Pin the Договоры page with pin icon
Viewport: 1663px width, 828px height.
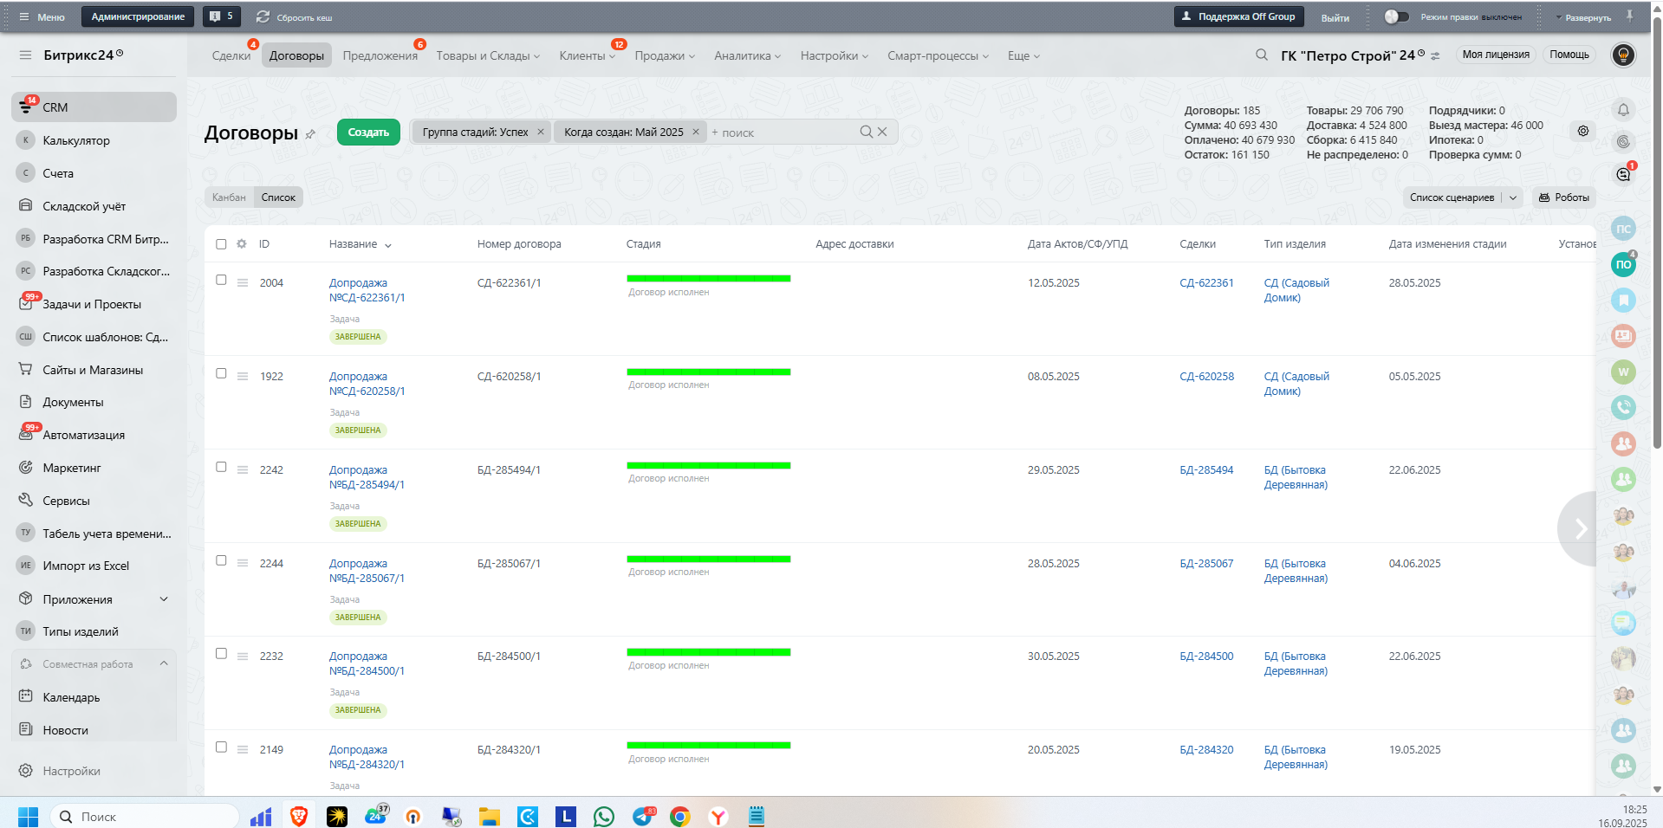coord(311,134)
